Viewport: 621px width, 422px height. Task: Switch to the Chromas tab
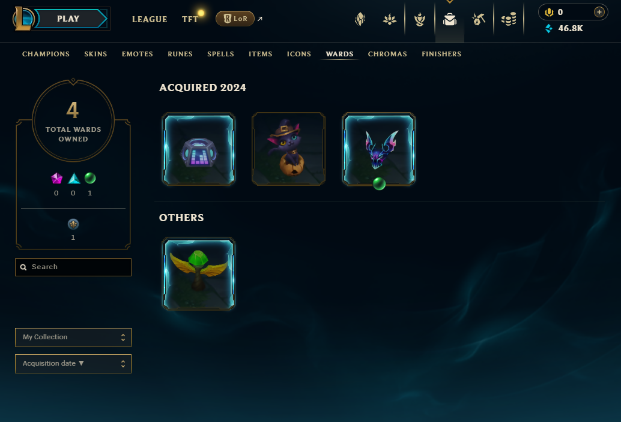(387, 54)
